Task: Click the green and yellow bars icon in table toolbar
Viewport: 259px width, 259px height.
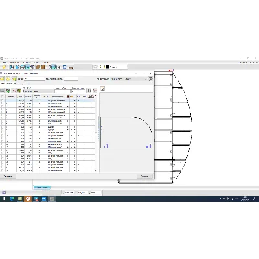Action: pos(19,91)
